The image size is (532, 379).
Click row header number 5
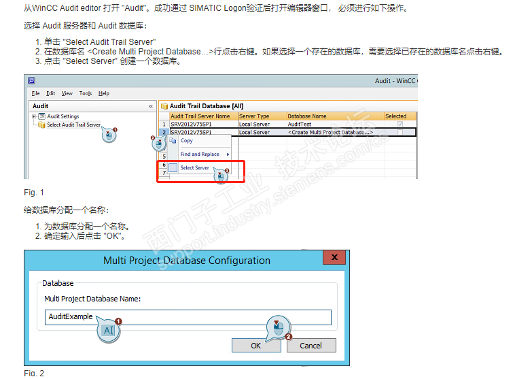tap(164, 156)
